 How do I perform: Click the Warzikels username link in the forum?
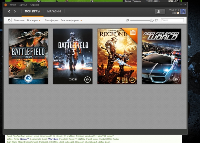click(53, 139)
